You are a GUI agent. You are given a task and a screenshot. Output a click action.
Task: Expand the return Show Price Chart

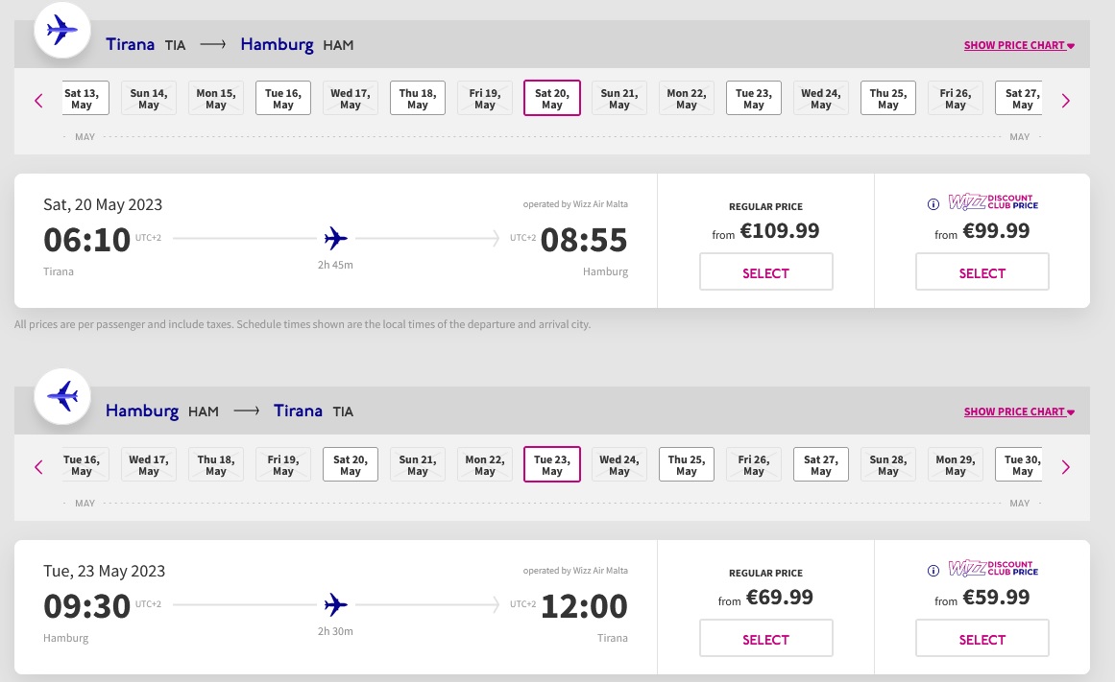click(x=1019, y=412)
